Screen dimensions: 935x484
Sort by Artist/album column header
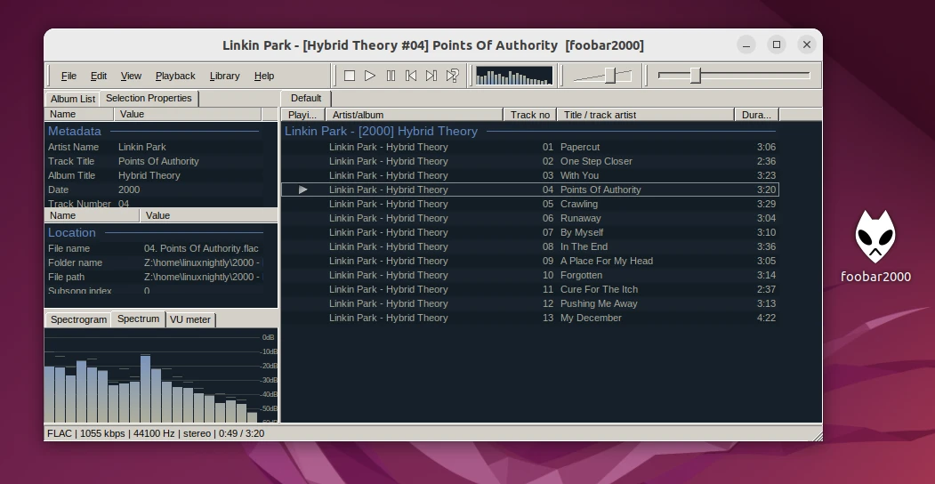(415, 115)
